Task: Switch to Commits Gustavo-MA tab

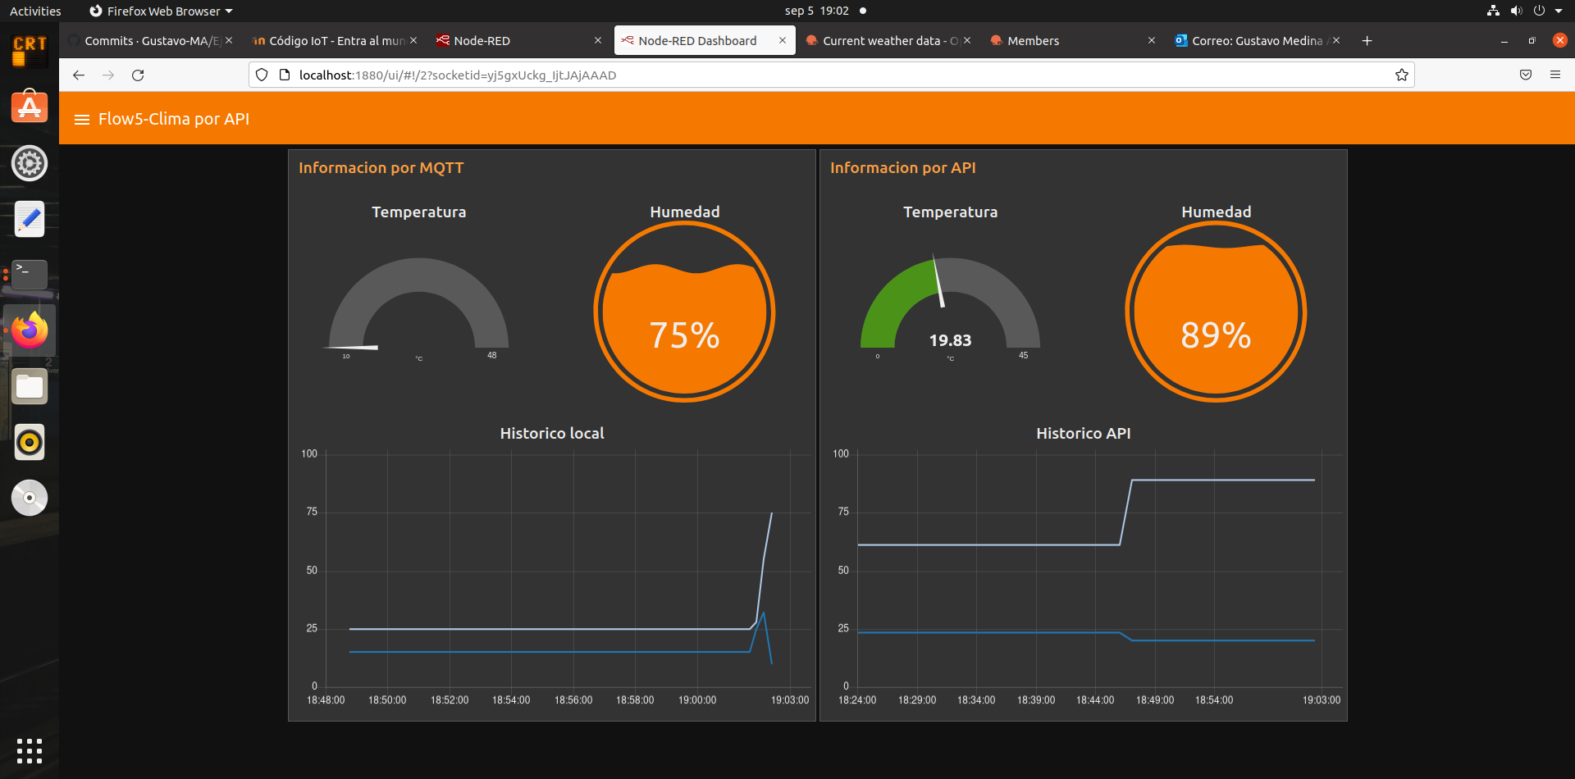Action: 150,41
